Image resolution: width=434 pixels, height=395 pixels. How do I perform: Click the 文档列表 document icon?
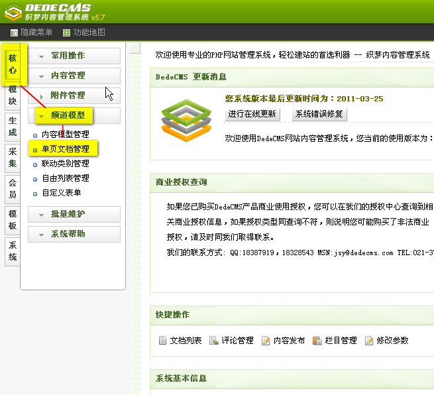coord(162,340)
